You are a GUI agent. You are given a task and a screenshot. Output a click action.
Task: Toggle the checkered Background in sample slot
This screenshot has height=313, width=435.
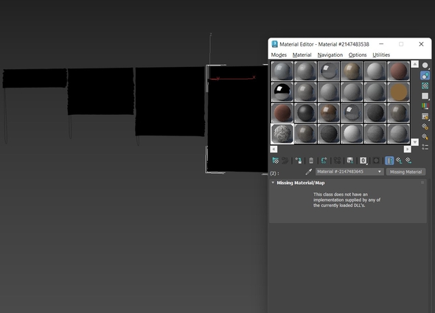coord(425,86)
